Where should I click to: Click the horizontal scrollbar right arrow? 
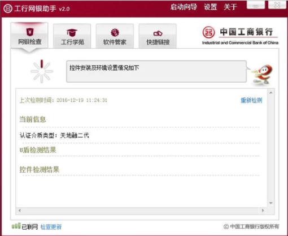point(263,211)
